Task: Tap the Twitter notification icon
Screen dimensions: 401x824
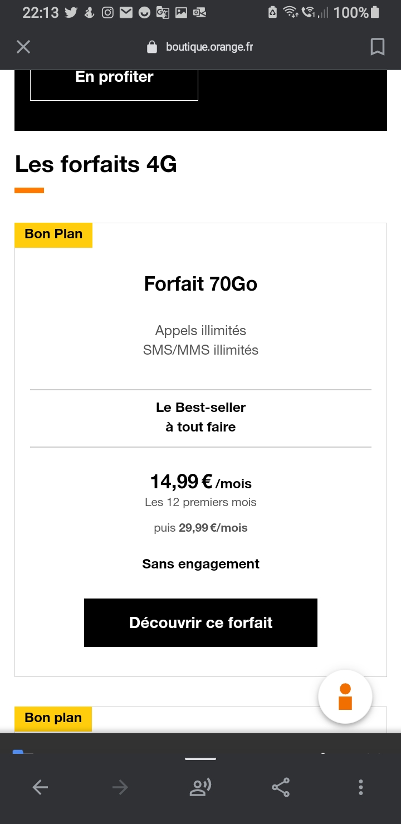Action: click(71, 12)
